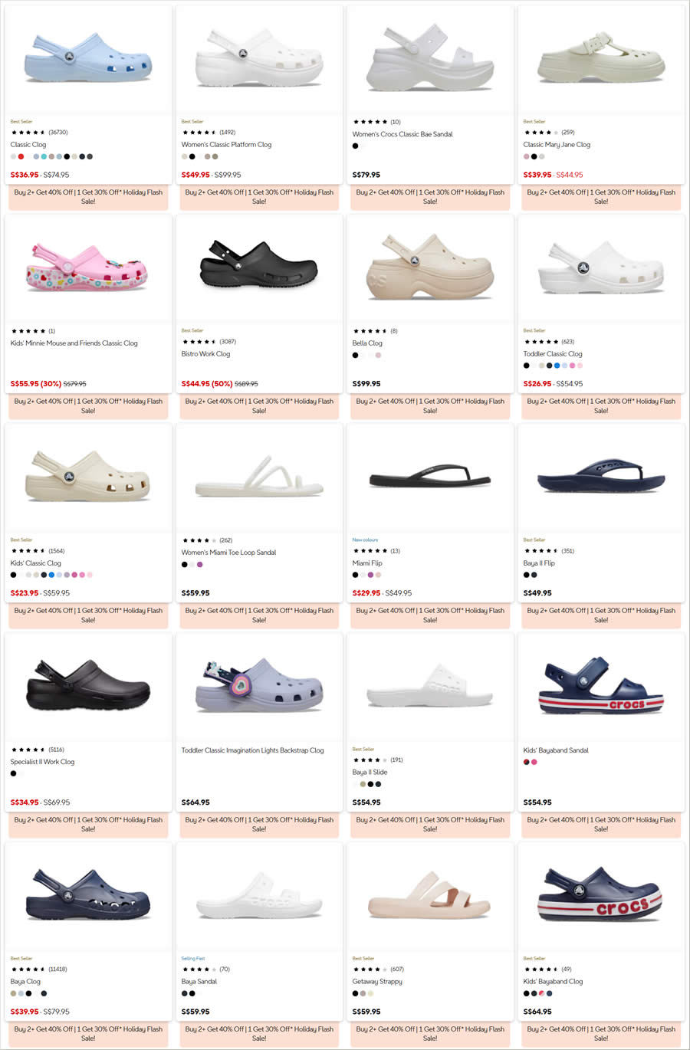
Task: Open the Getaway Strappy product link
Action: (x=377, y=981)
